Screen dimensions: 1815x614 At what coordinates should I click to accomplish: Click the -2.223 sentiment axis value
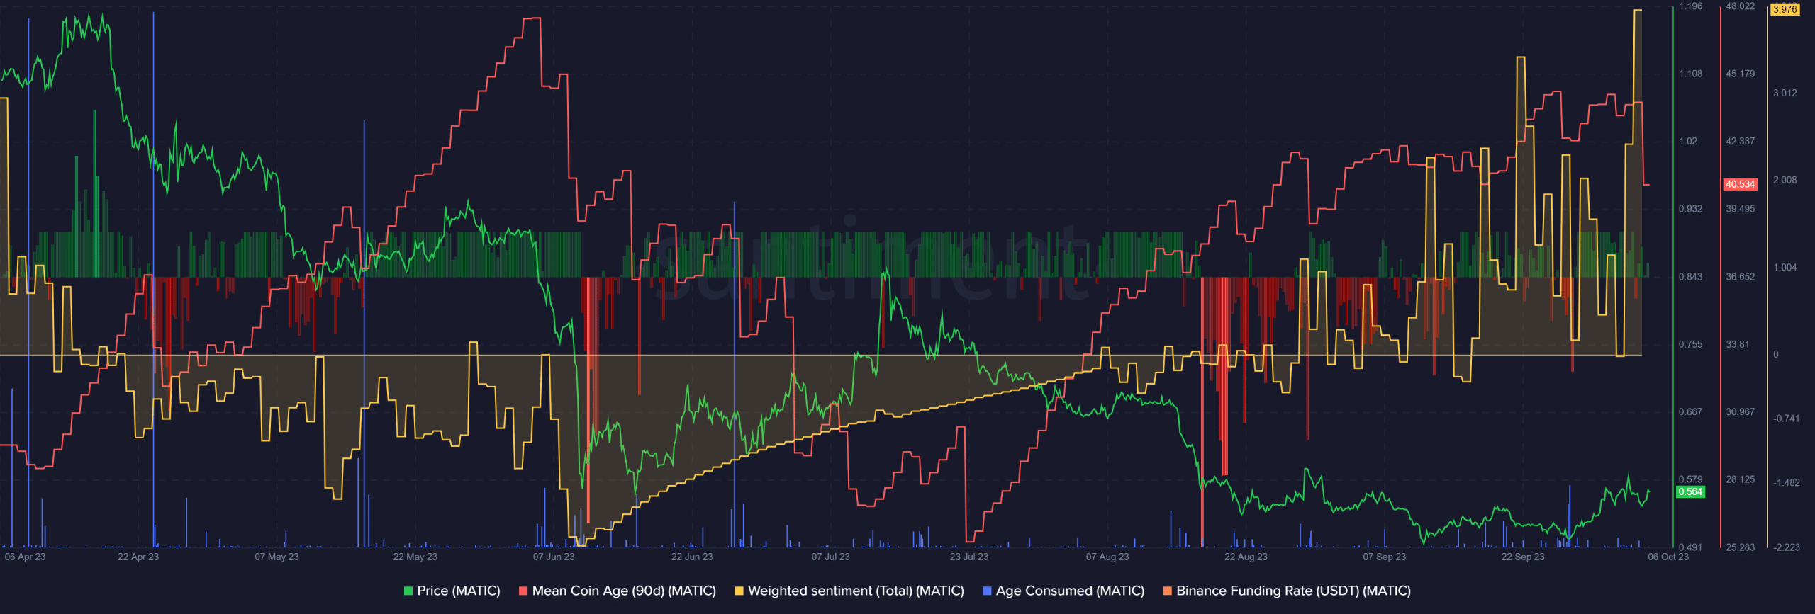pyautogui.click(x=1786, y=547)
